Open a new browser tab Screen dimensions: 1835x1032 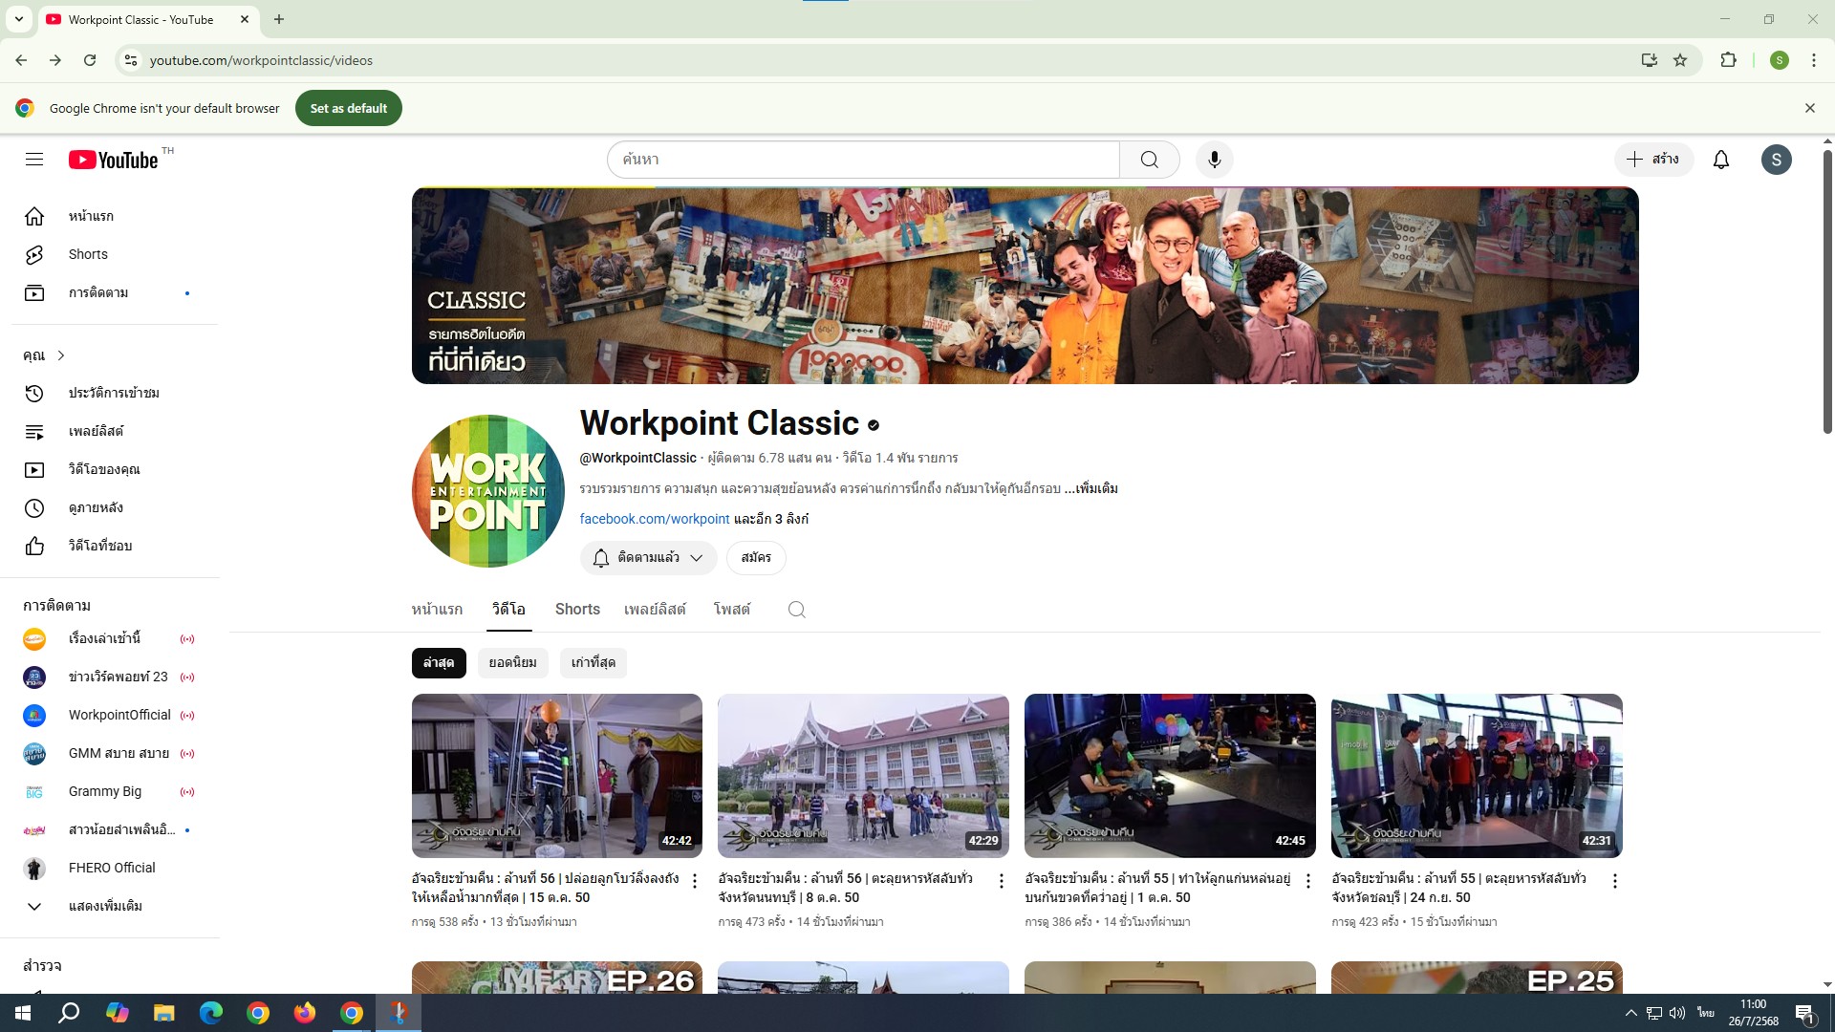pos(279,19)
